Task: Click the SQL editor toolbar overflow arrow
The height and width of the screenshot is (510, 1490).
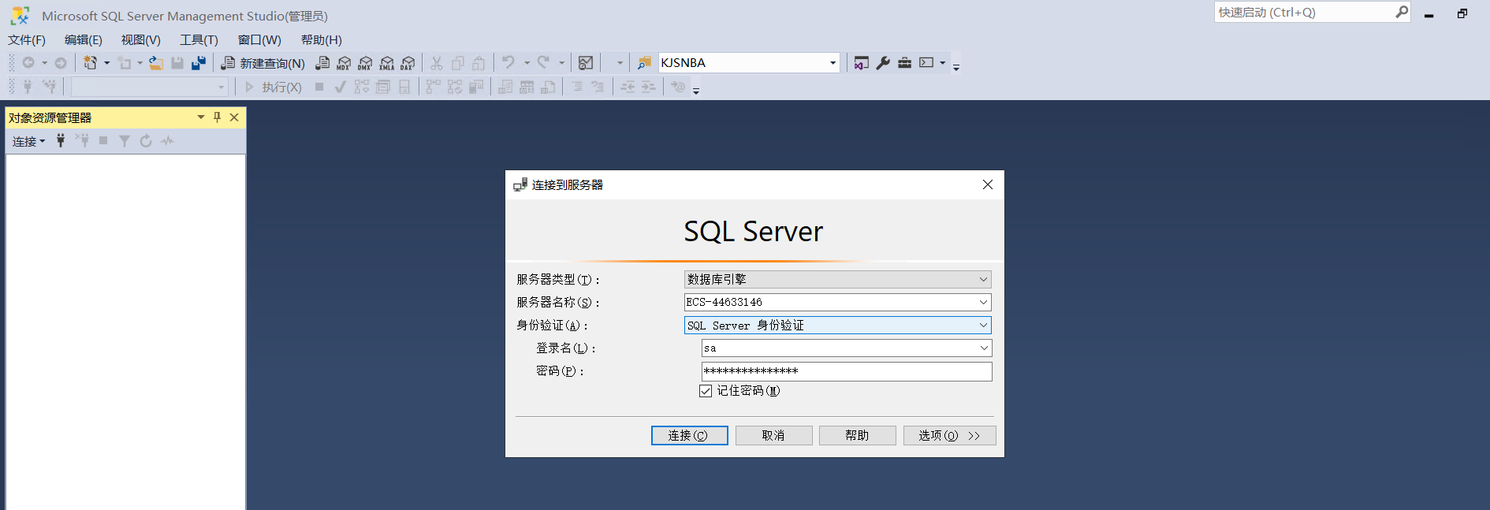Action: tap(696, 91)
